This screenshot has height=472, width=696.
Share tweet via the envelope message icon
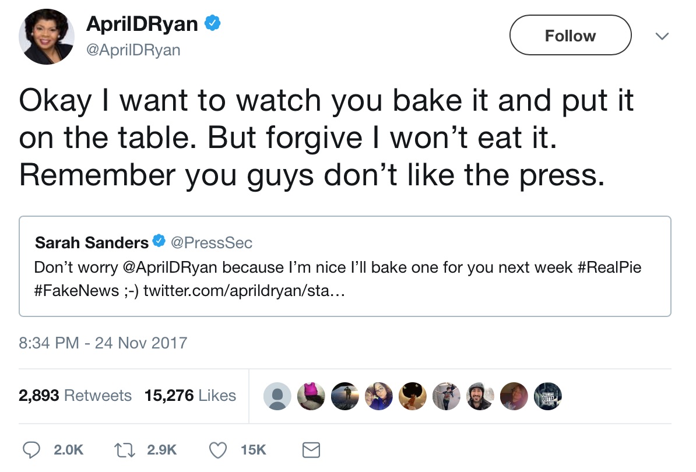click(311, 449)
